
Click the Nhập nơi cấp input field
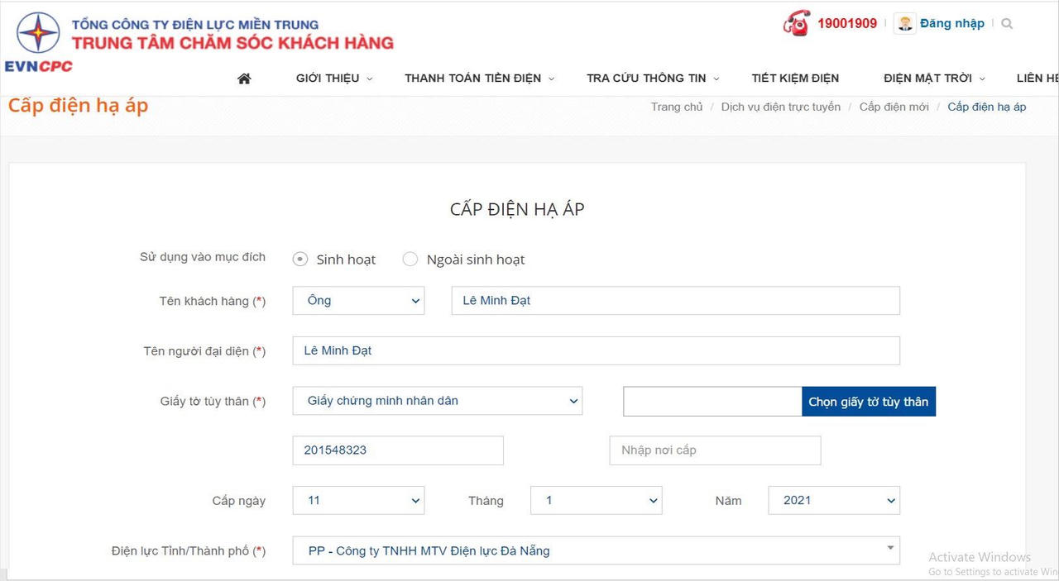tap(714, 450)
